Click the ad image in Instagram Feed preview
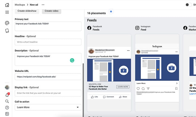Viewport: 196px width, 117px height. 157,68
